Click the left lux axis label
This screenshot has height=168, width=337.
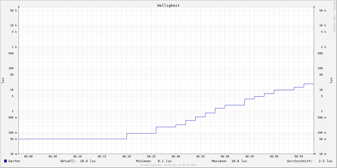click(3, 80)
